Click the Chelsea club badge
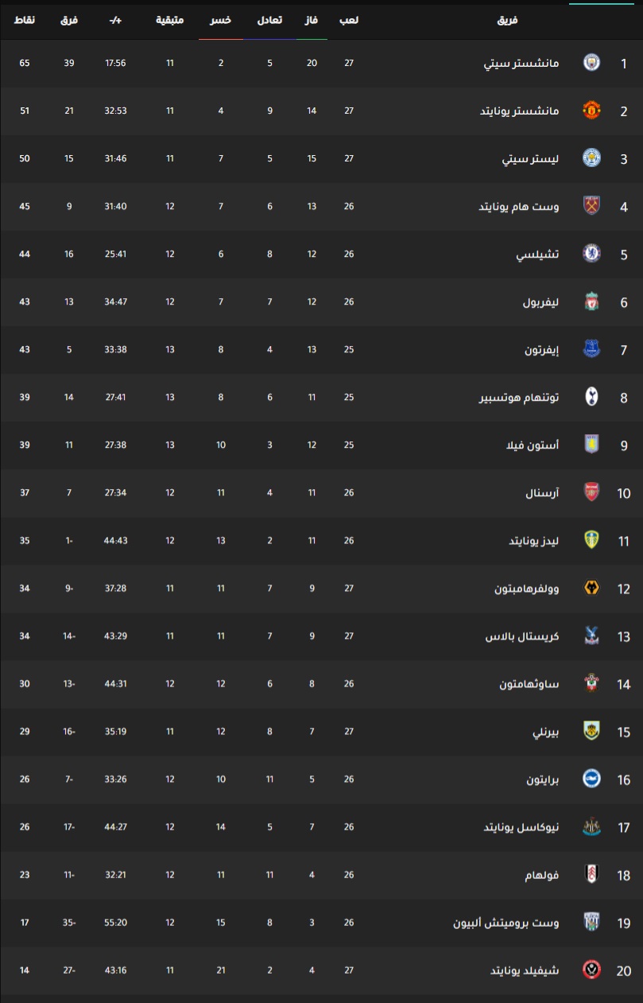 (591, 254)
